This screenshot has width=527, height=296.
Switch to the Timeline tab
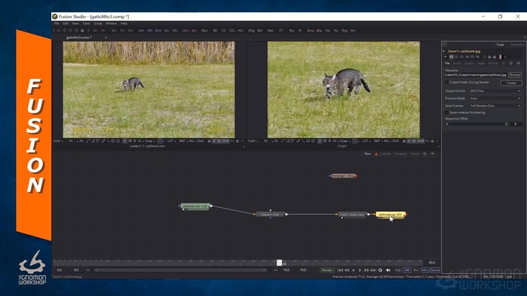[x=400, y=154]
